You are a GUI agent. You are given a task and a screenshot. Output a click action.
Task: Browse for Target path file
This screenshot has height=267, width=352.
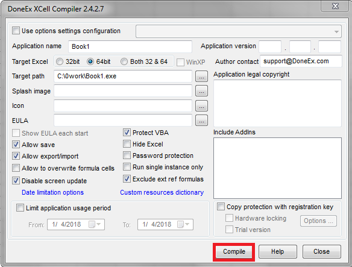[x=201, y=77]
